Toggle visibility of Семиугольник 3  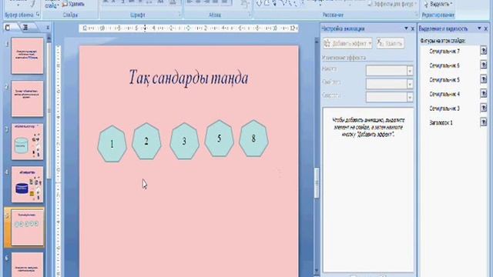click(484, 108)
